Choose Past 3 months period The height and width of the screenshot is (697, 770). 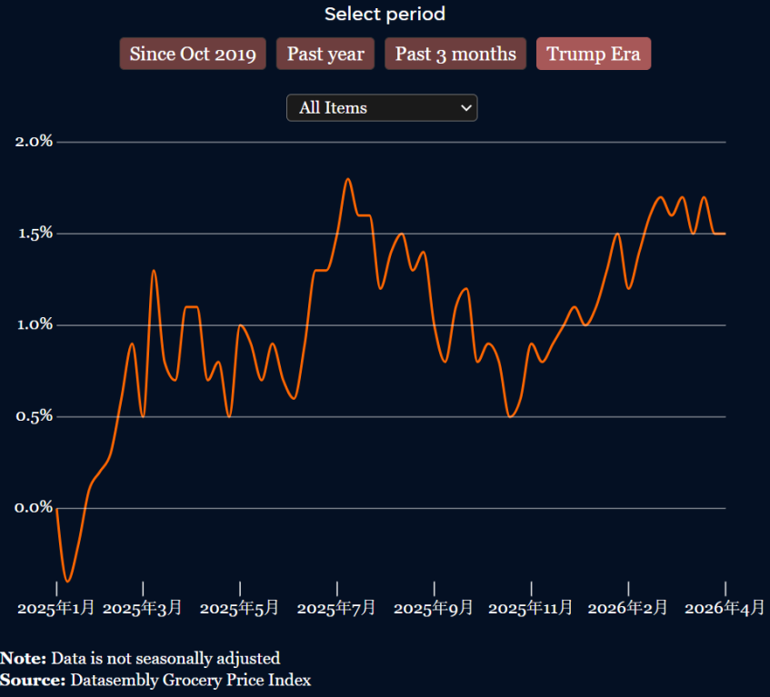pos(455,54)
